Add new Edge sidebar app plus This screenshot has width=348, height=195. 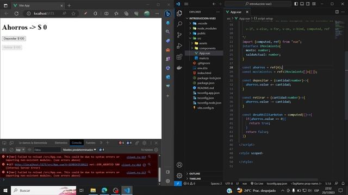[x=168, y=96]
